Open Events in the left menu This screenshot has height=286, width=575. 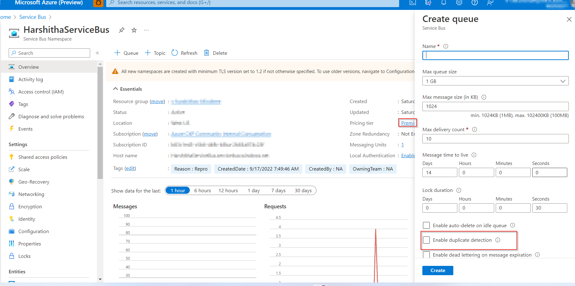pyautogui.click(x=49, y=129)
